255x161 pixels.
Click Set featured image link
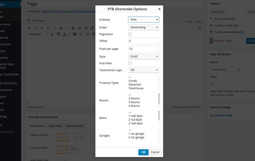coord(221,115)
